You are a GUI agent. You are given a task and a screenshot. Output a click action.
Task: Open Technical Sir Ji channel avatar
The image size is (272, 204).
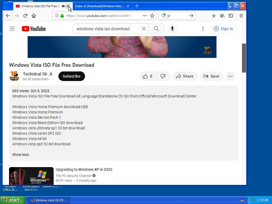coord(14,76)
